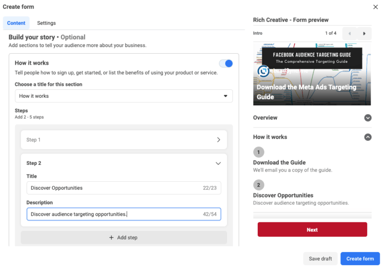Viewport: 384px width, 267px height.
Task: Toggle off How it works section
Action: [x=226, y=63]
